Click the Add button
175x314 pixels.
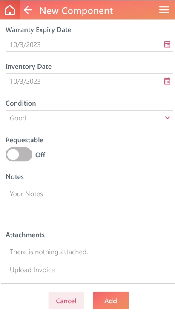111,301
